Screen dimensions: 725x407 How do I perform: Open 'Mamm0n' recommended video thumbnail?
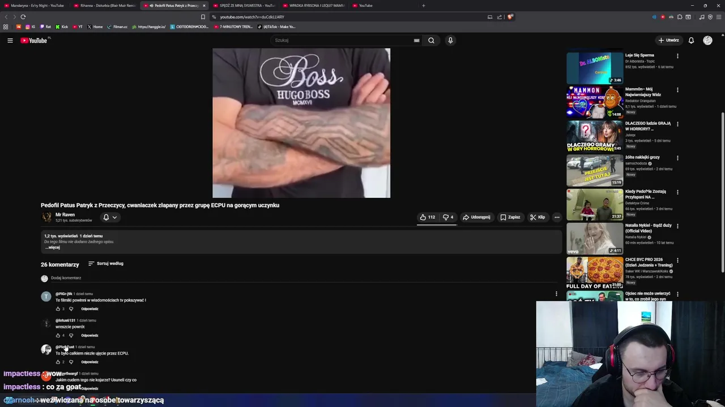595,102
